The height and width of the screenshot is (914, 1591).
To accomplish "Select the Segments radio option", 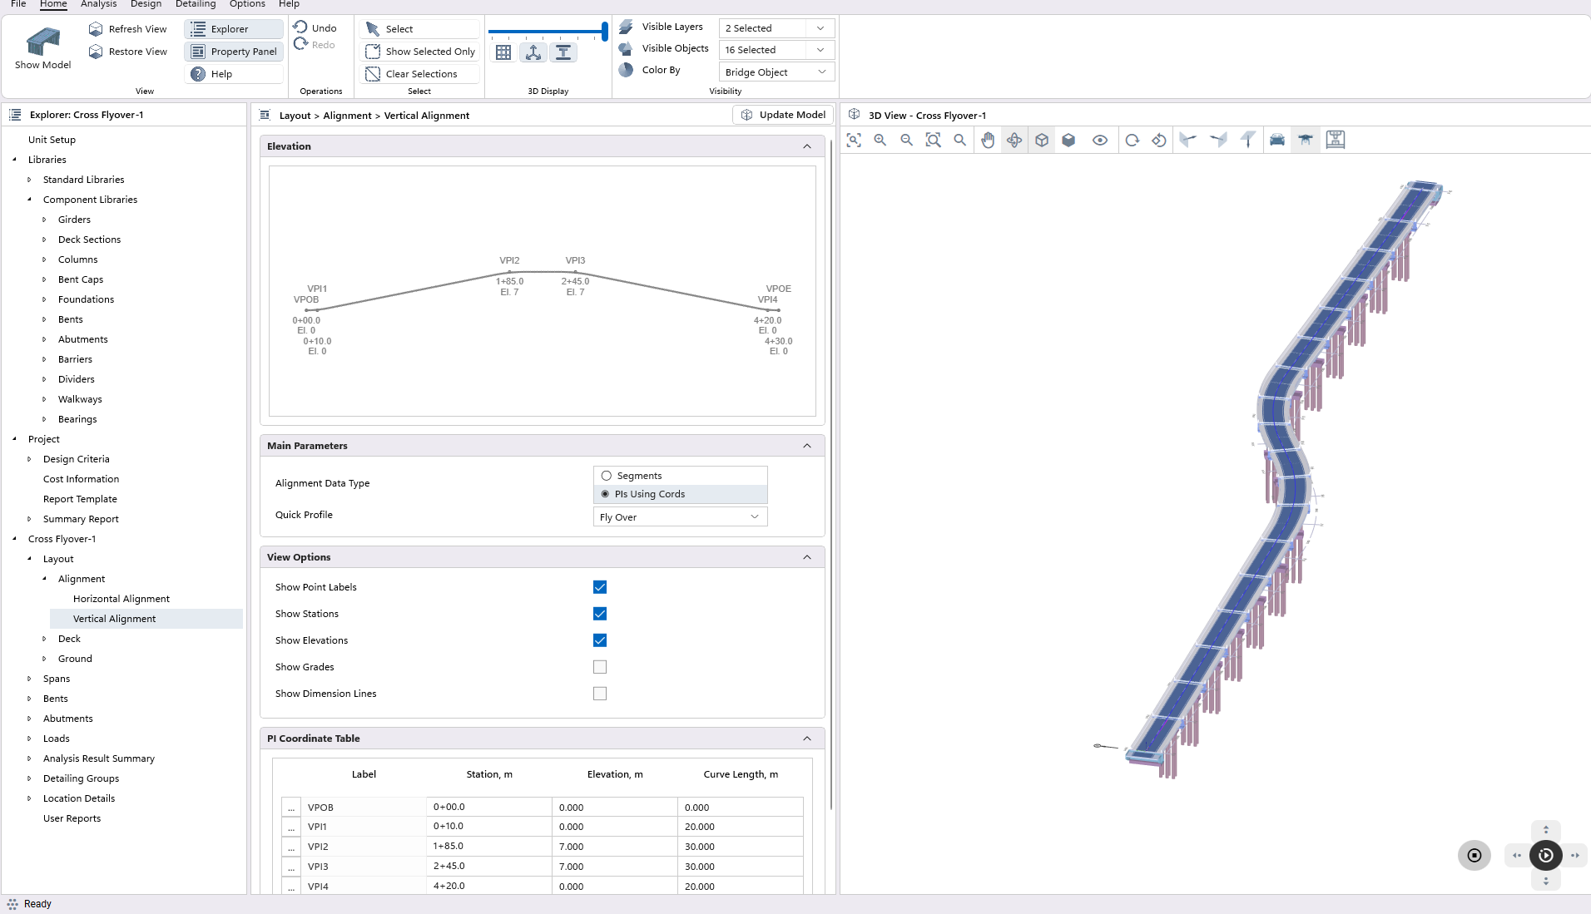I will [x=607, y=476].
